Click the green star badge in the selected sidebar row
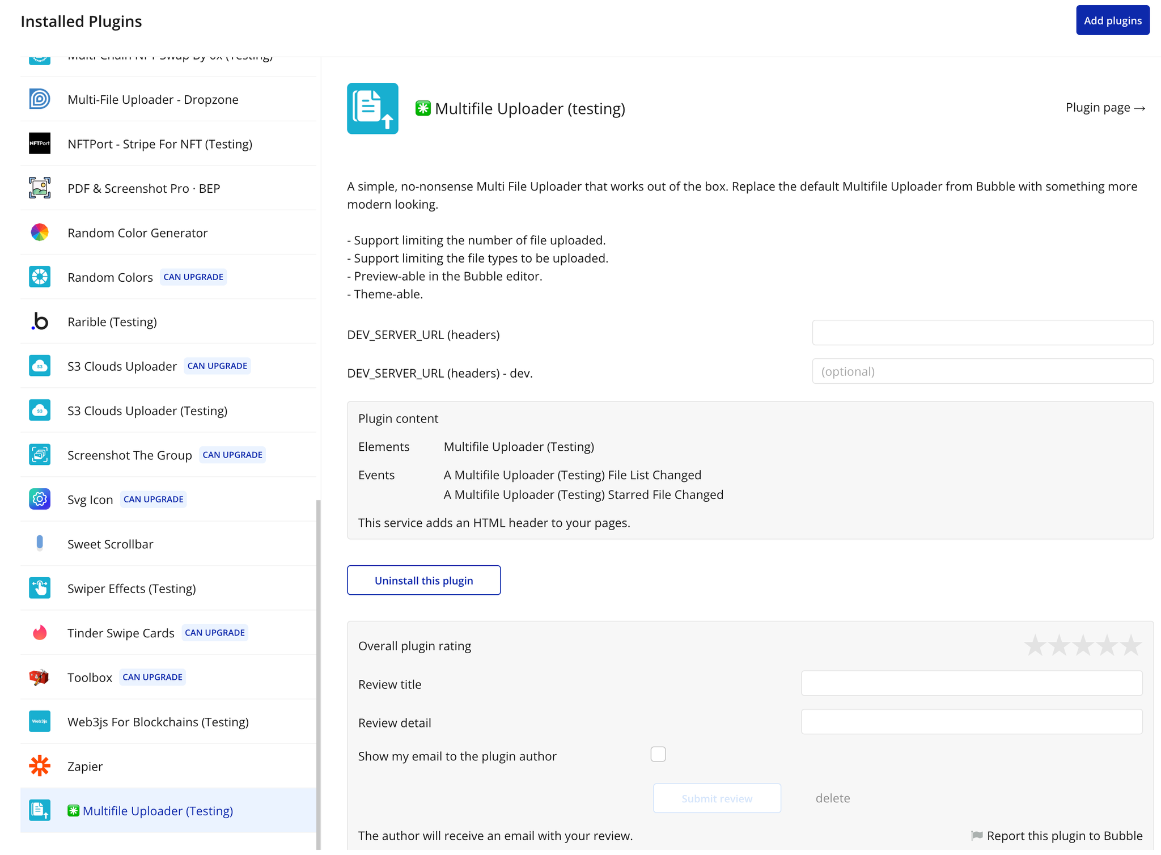Screen dimensions: 1161x855 (x=73, y=811)
